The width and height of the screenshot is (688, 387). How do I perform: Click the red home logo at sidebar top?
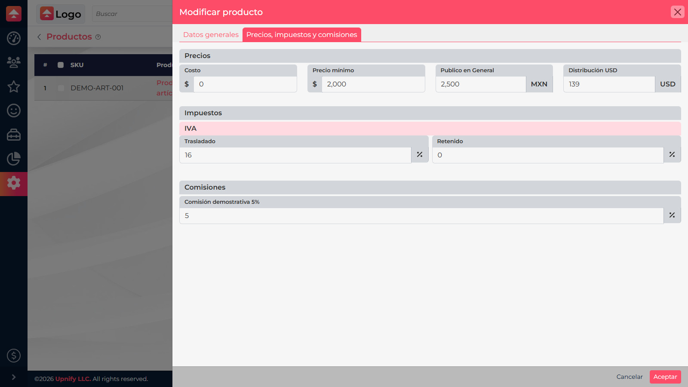click(14, 14)
